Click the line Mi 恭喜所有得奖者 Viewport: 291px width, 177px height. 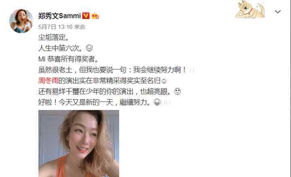tap(68, 59)
